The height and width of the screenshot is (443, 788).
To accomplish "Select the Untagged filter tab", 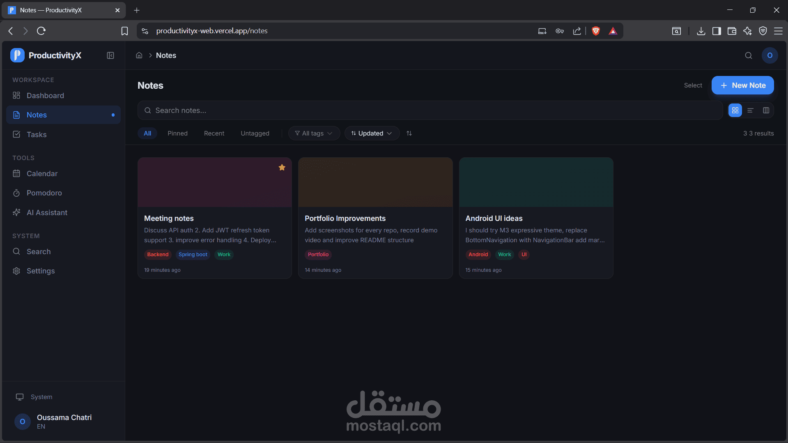I will tap(255, 133).
